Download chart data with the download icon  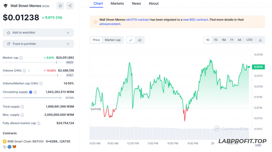click(x=260, y=40)
